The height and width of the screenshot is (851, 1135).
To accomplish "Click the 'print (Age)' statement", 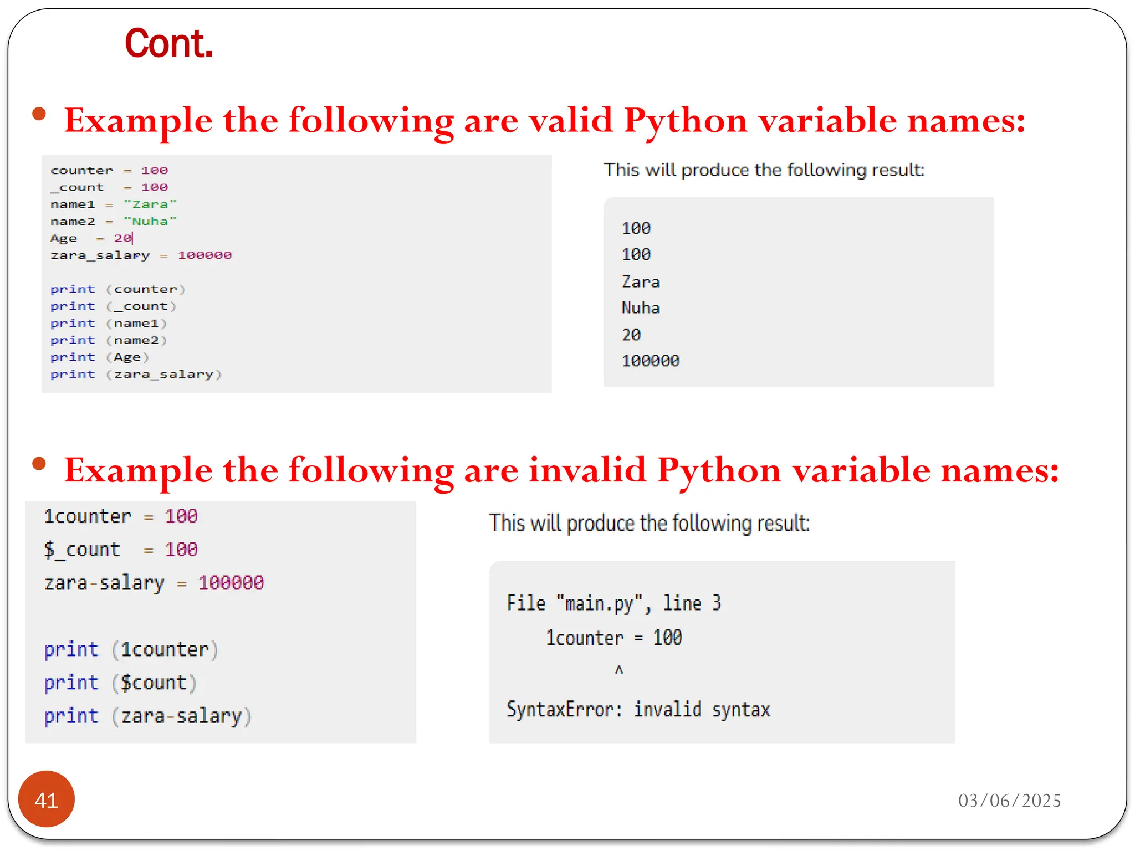I will 100,357.
